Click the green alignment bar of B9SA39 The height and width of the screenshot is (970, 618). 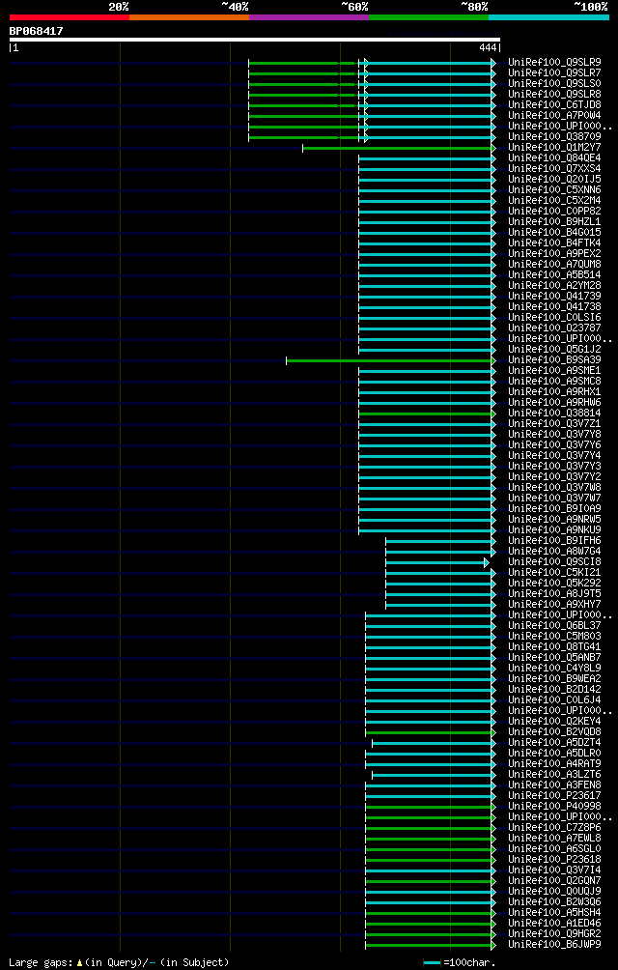click(x=390, y=360)
